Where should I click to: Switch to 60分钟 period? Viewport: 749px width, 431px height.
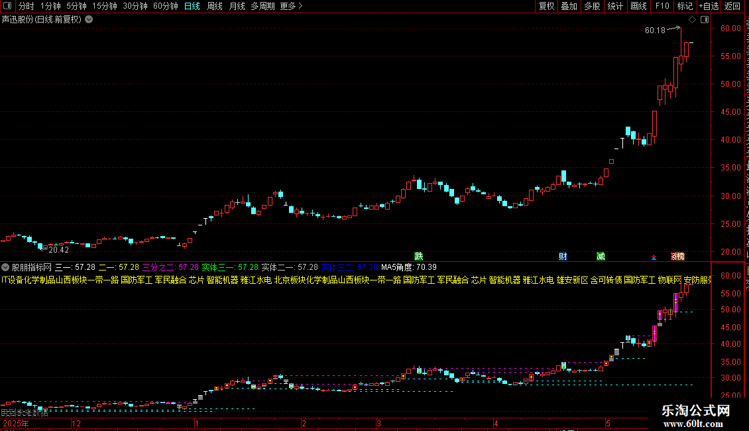[166, 6]
